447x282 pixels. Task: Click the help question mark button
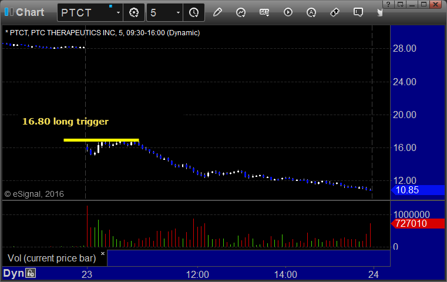pos(388,4)
